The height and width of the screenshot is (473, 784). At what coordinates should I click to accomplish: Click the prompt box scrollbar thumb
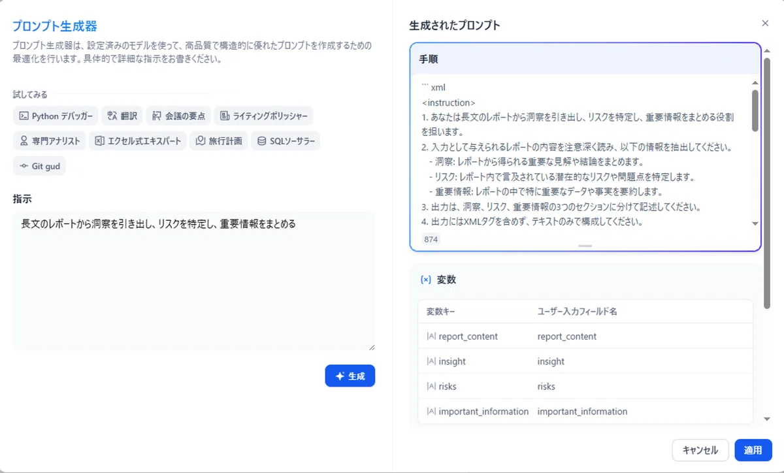pos(755,110)
